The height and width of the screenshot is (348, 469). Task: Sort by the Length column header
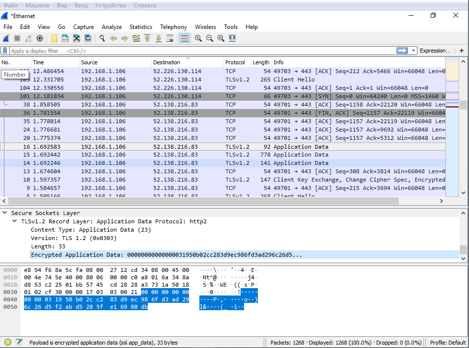261,62
